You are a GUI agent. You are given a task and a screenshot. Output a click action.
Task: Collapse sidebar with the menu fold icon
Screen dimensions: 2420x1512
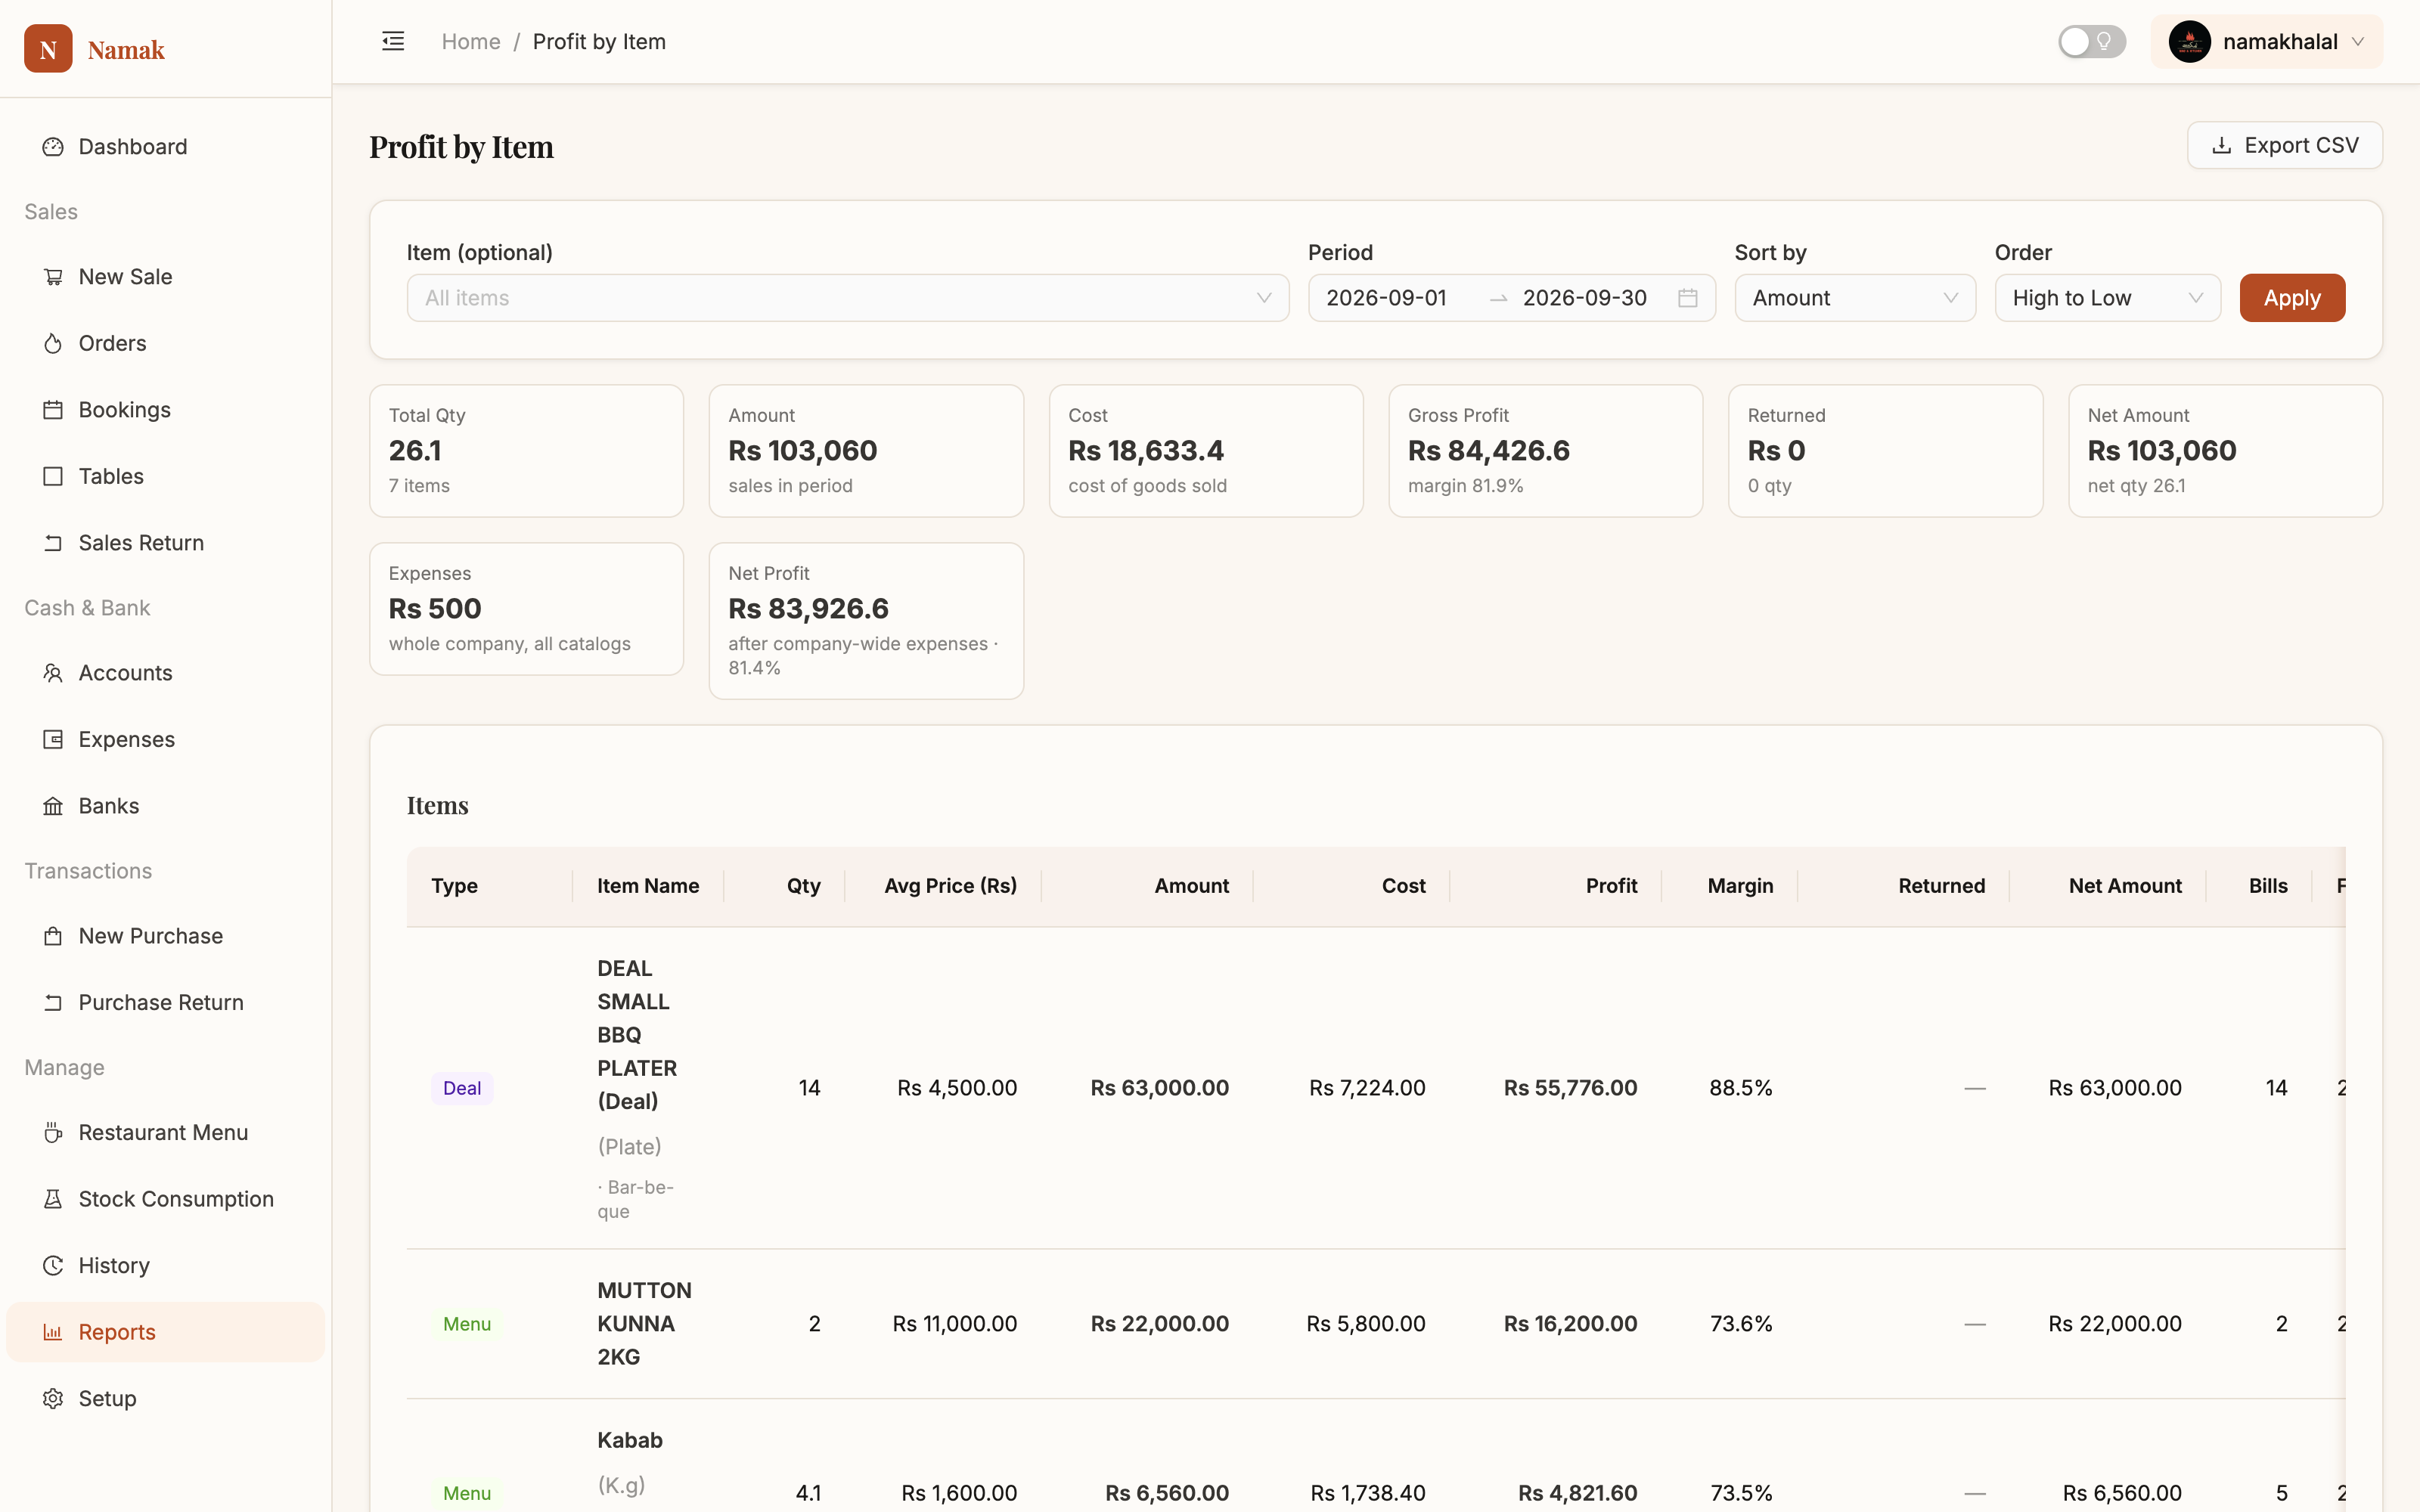coord(393,41)
